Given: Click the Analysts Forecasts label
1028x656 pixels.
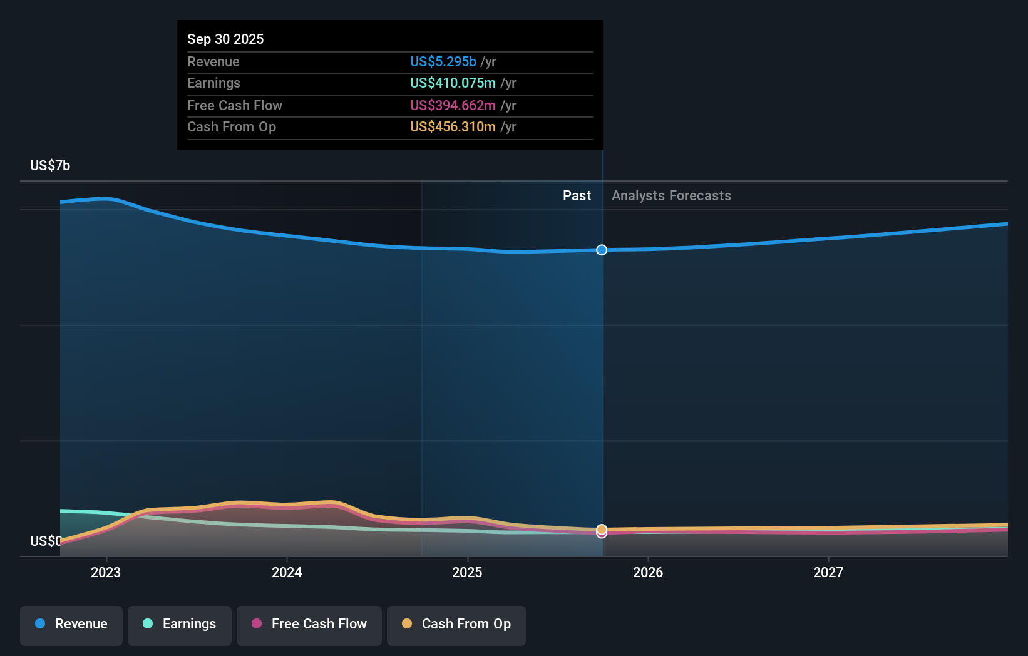Looking at the screenshot, I should pyautogui.click(x=671, y=195).
